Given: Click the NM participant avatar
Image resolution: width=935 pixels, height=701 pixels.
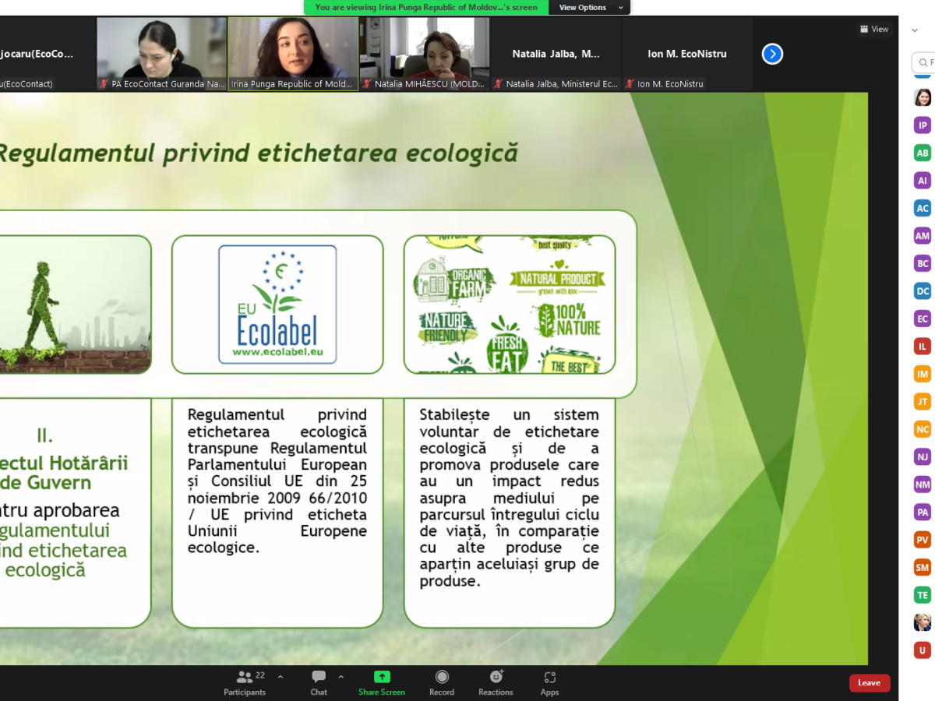Looking at the screenshot, I should pos(923,484).
